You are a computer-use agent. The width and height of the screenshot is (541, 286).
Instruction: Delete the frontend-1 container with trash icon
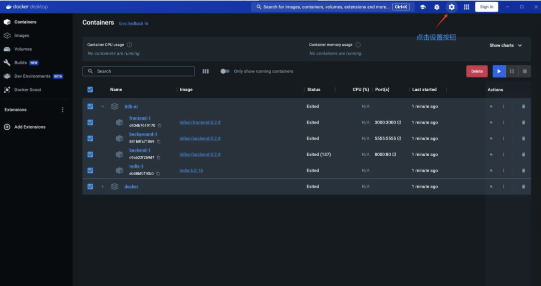point(523,122)
